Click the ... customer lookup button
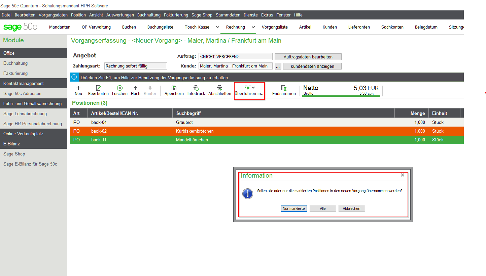486x276 pixels. (278, 66)
